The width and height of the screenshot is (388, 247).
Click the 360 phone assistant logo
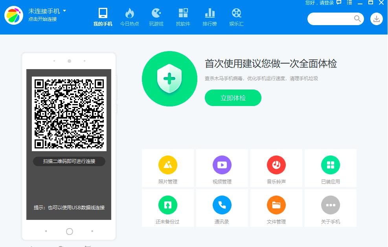tap(14, 15)
